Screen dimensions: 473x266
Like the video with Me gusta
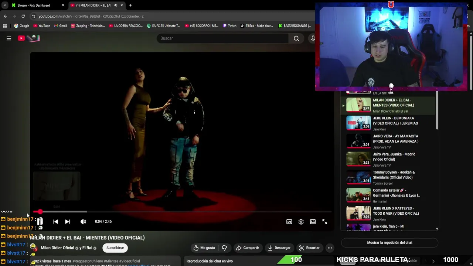click(x=204, y=248)
